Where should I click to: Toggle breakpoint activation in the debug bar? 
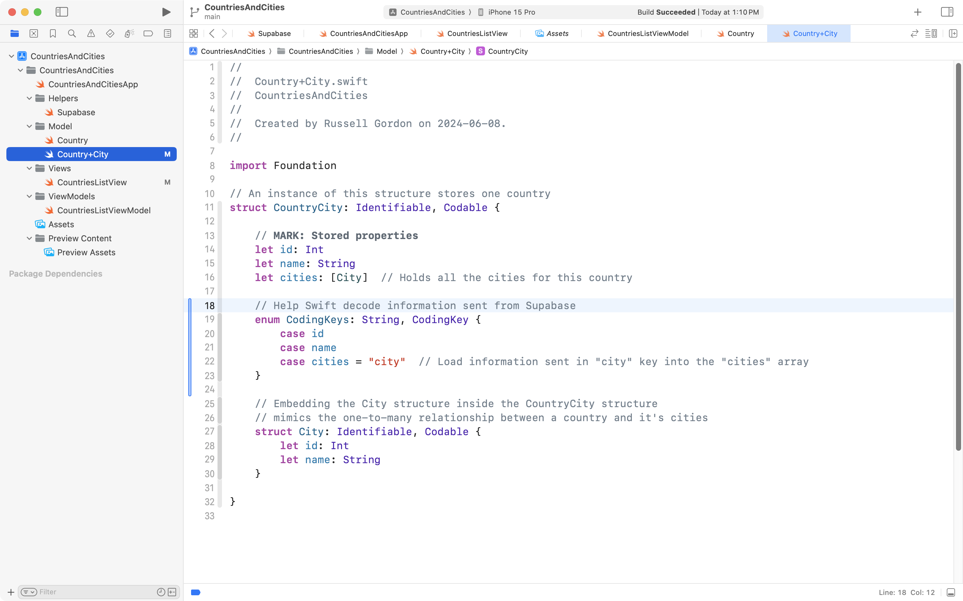pyautogui.click(x=195, y=592)
